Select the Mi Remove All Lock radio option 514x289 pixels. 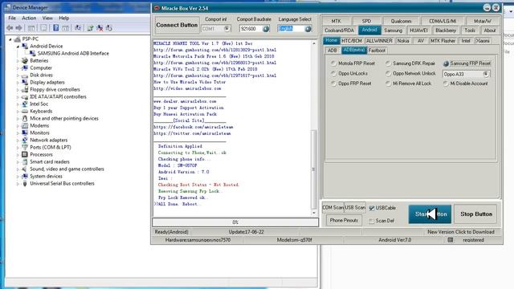[x=388, y=83]
